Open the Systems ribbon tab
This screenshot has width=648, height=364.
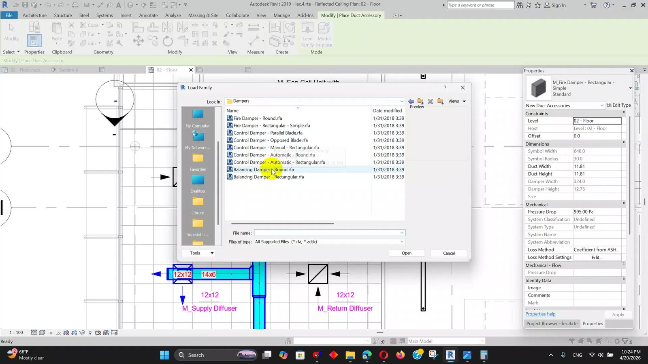104,15
